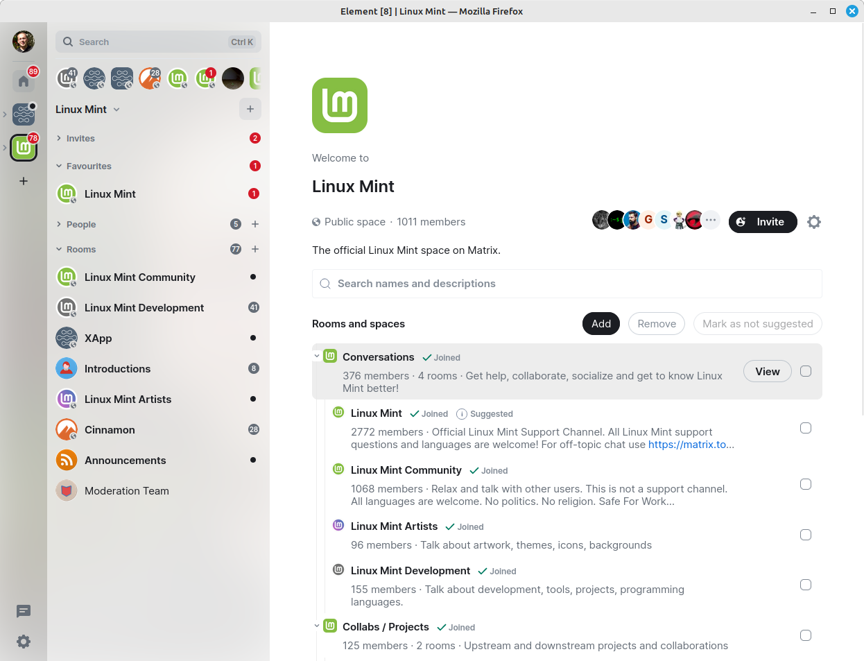Viewport: 864px width, 661px height.
Task: Click the matrix.to link in Linux Mint description
Action: tap(690, 445)
